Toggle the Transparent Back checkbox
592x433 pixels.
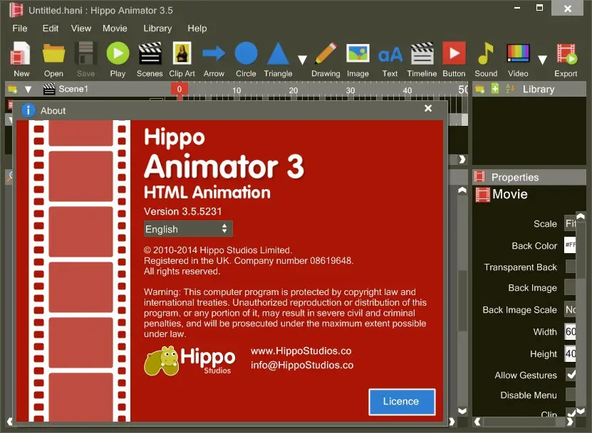570,267
